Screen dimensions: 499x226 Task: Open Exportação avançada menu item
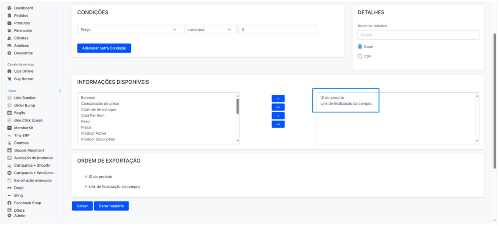pyautogui.click(x=33, y=181)
